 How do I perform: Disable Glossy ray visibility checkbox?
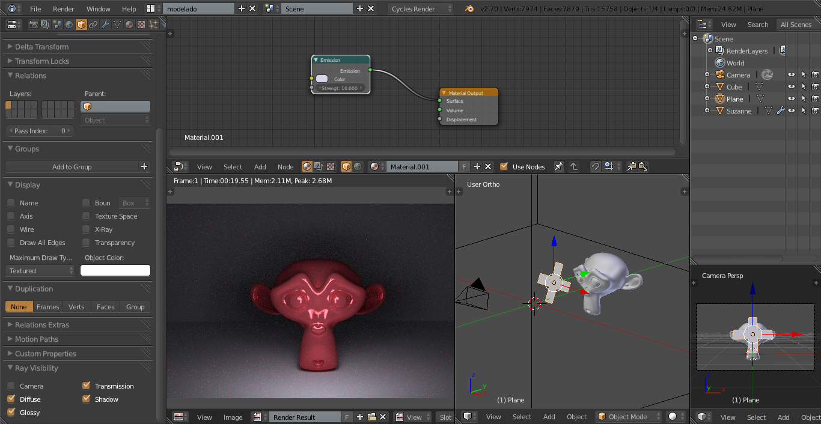click(11, 412)
